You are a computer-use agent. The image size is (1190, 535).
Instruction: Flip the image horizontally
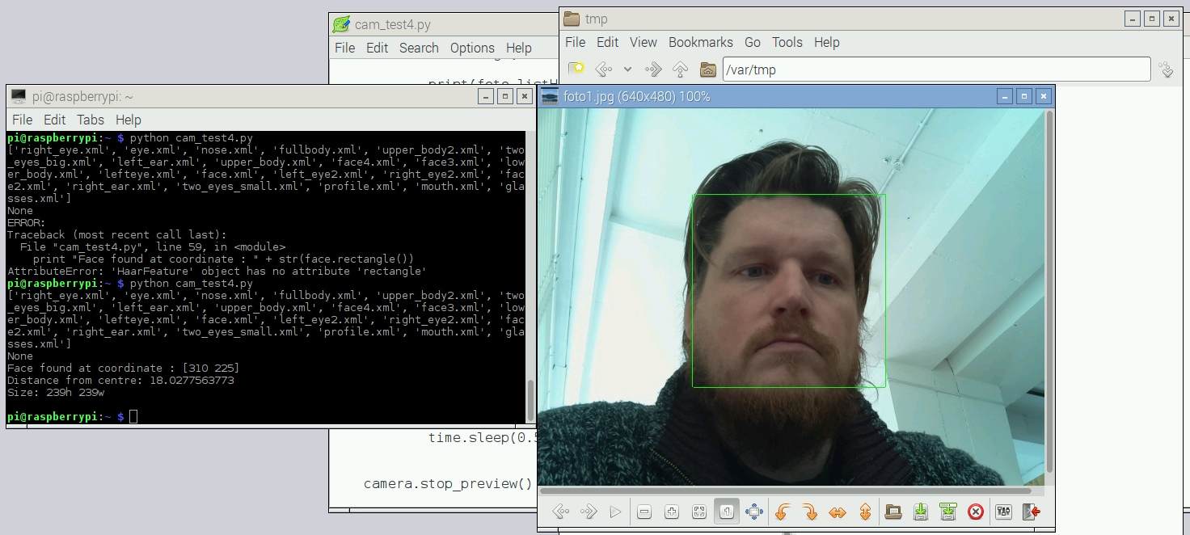[838, 511]
